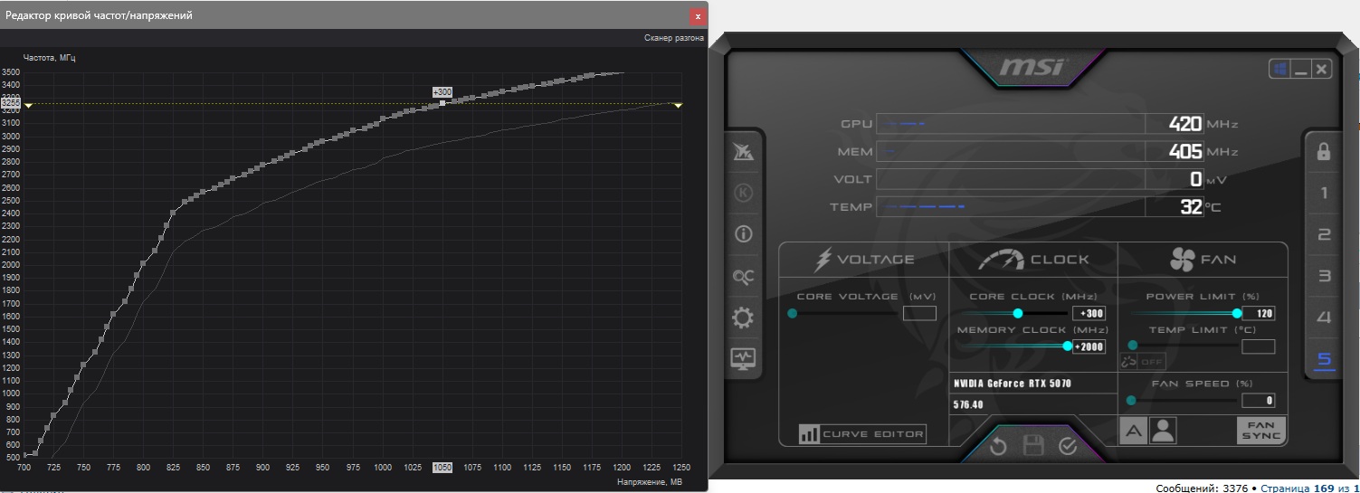Click the Fan Speed 0 value field

click(1258, 400)
